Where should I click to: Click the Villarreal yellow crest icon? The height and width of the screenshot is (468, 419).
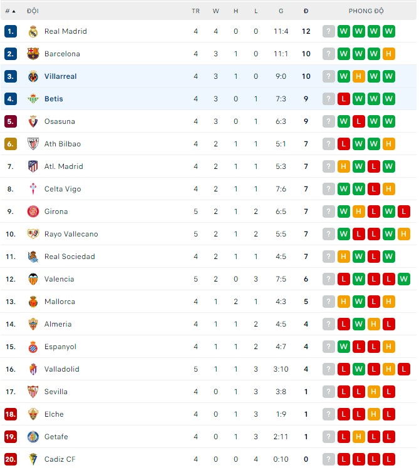[x=33, y=76]
